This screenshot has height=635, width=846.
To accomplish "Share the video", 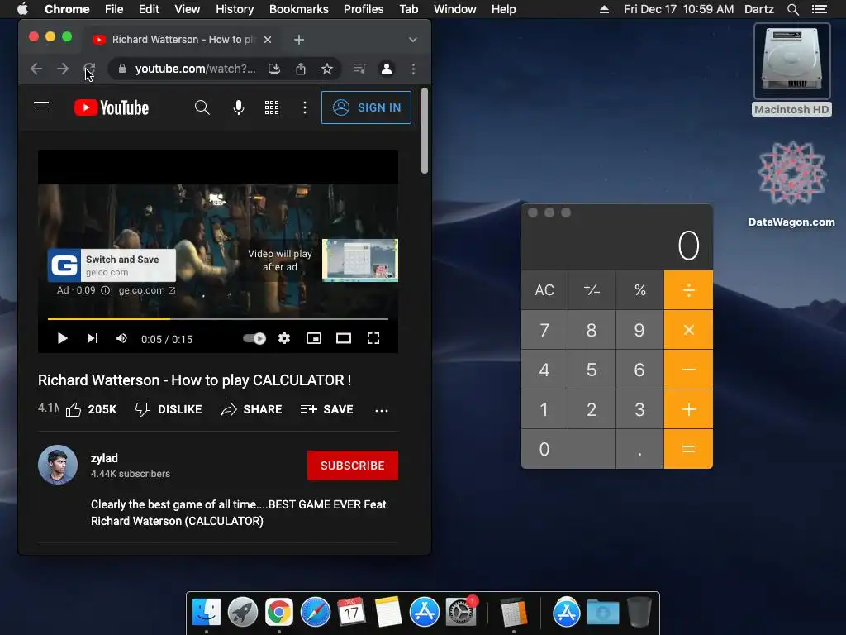I will point(251,409).
